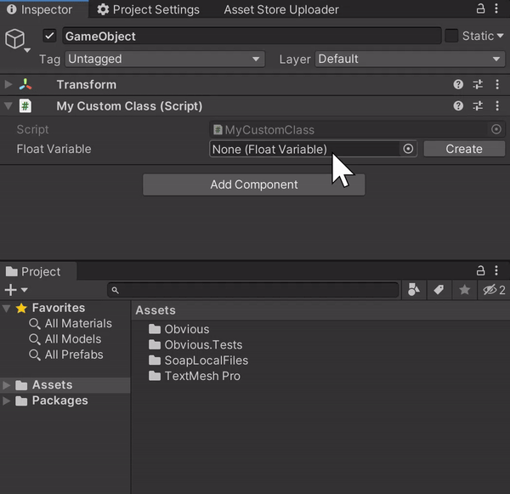Click the Transform component help icon
Image resolution: width=510 pixels, height=494 pixels.
click(x=458, y=84)
